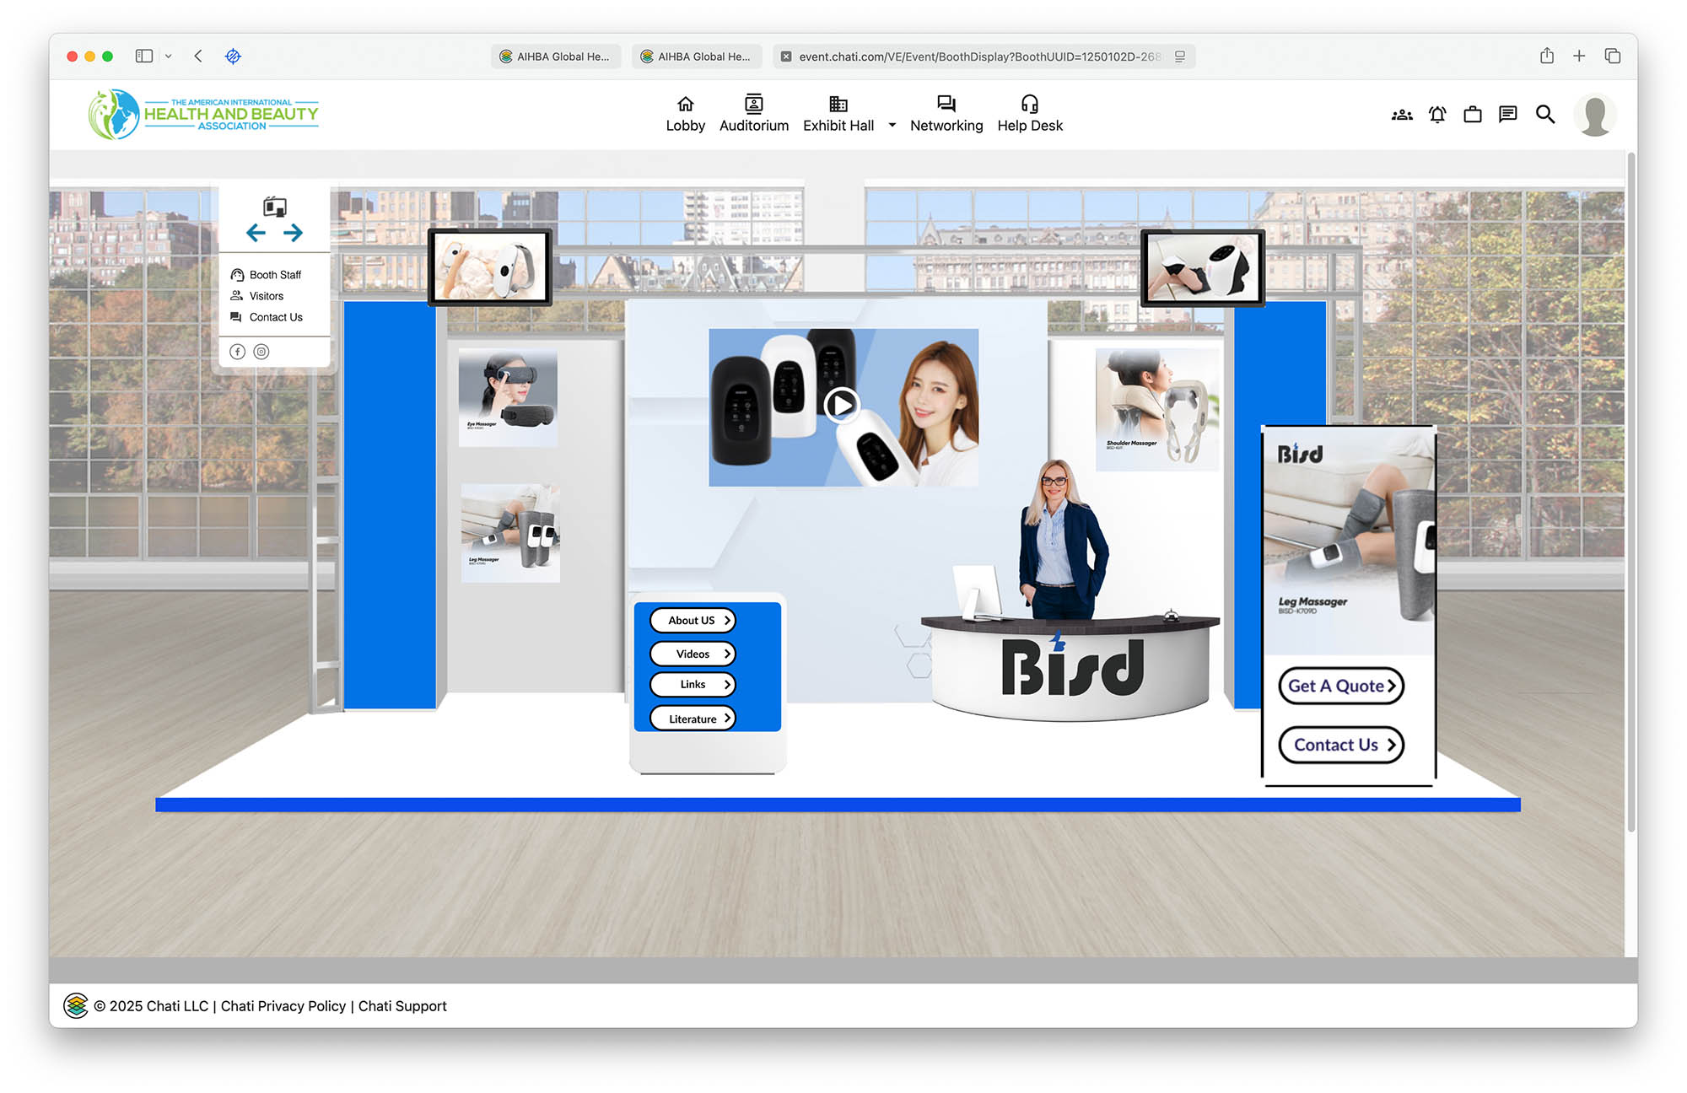Open the booth's Facebook icon
The width and height of the screenshot is (1687, 1093).
(x=238, y=352)
